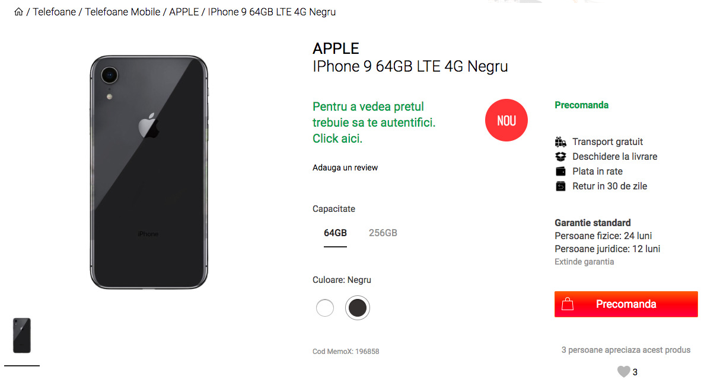Click Extinde garantia link
The width and height of the screenshot is (701, 380).
tap(584, 262)
